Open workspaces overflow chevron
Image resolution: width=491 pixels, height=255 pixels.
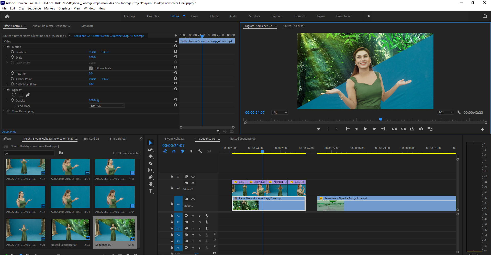pyautogui.click(x=369, y=16)
